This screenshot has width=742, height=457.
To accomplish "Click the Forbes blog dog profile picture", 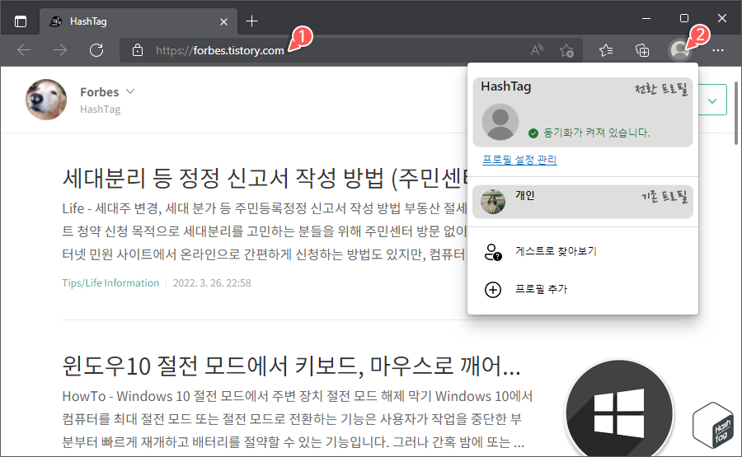I will (x=46, y=100).
